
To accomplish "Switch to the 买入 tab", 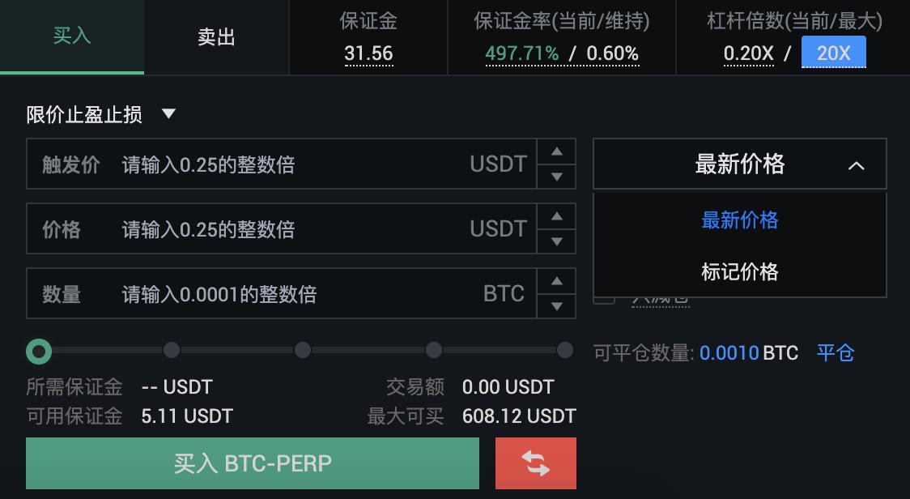I will 72,36.
